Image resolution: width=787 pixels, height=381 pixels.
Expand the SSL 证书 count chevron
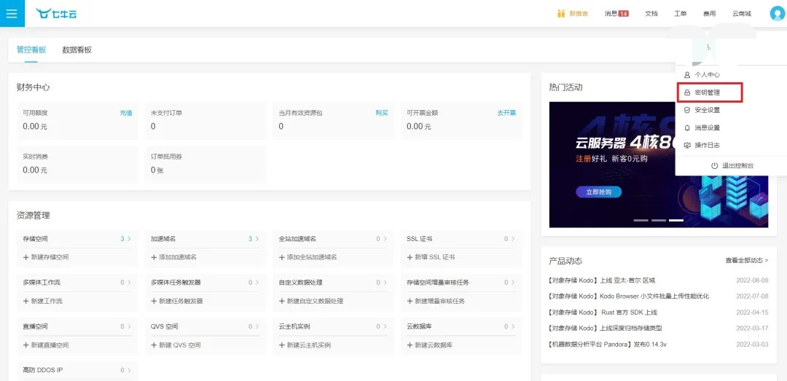513,239
